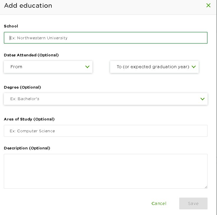Open the From year dropdown
217x215 pixels.
click(x=48, y=67)
